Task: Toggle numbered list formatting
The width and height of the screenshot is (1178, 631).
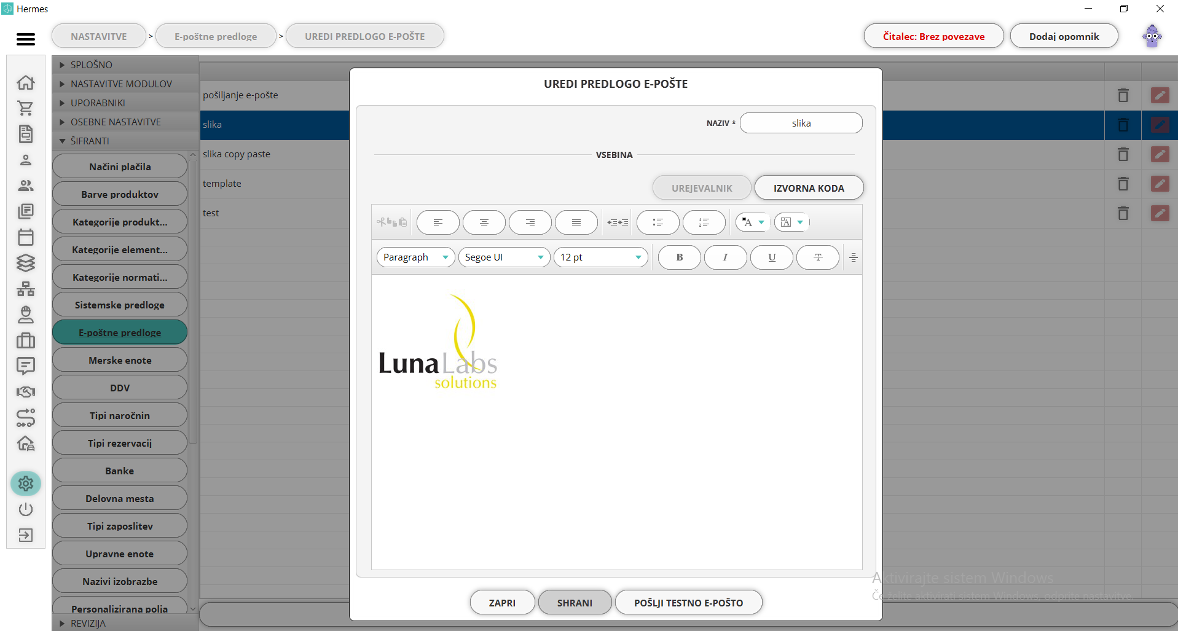Action: click(x=704, y=222)
